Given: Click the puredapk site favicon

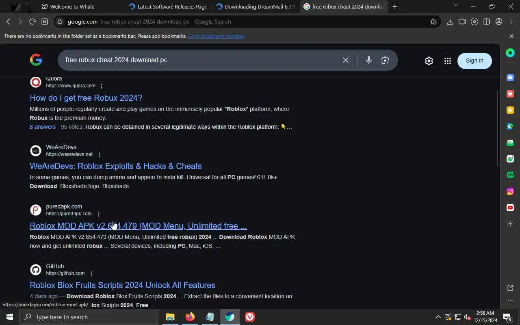Looking at the screenshot, I should pos(36,210).
